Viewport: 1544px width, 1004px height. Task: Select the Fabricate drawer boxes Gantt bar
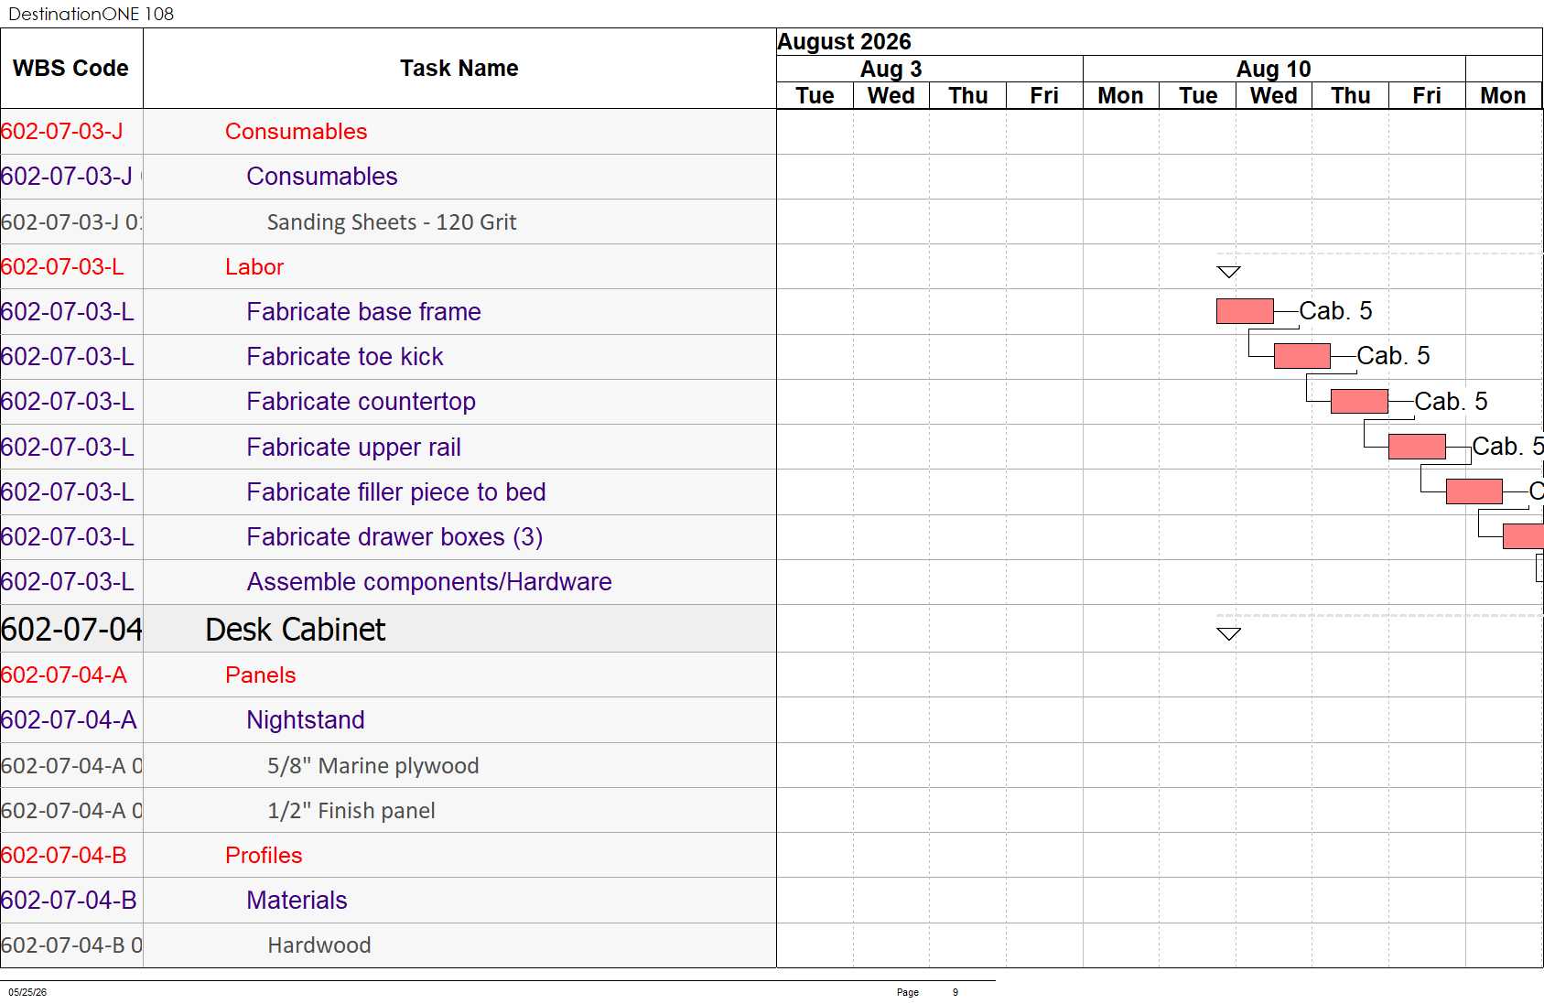click(x=1523, y=536)
